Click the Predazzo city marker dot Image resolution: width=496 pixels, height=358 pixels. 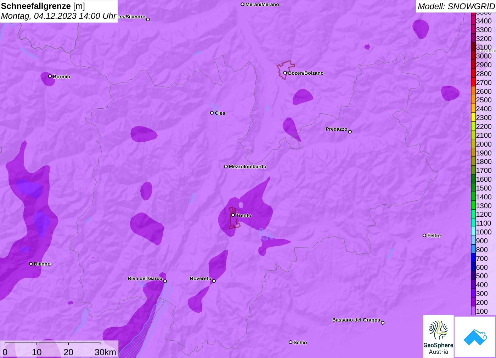click(350, 132)
